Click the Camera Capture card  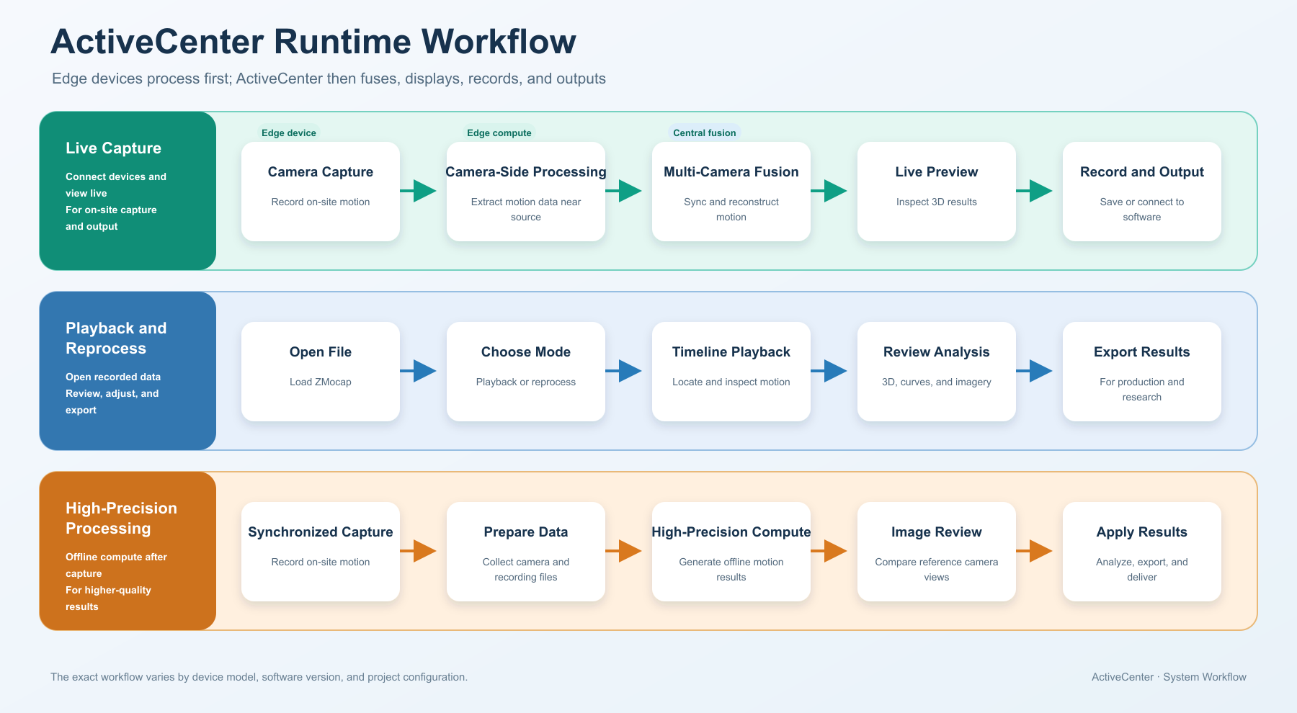(321, 192)
